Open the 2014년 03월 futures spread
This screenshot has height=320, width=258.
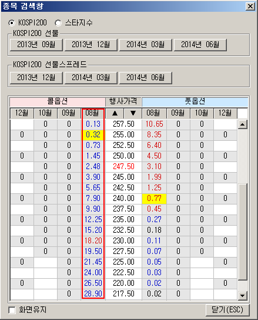91,78
